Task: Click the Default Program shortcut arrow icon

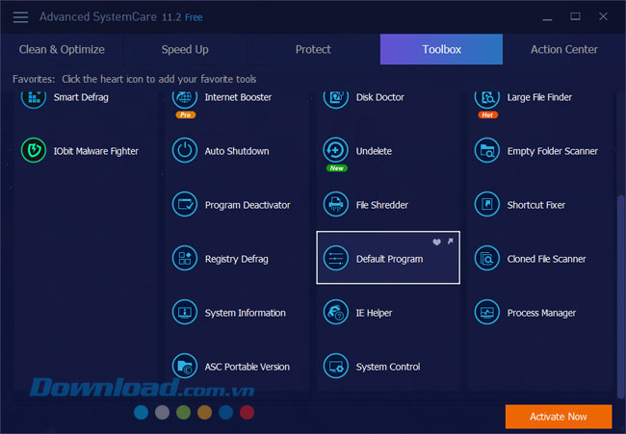Action: [451, 242]
